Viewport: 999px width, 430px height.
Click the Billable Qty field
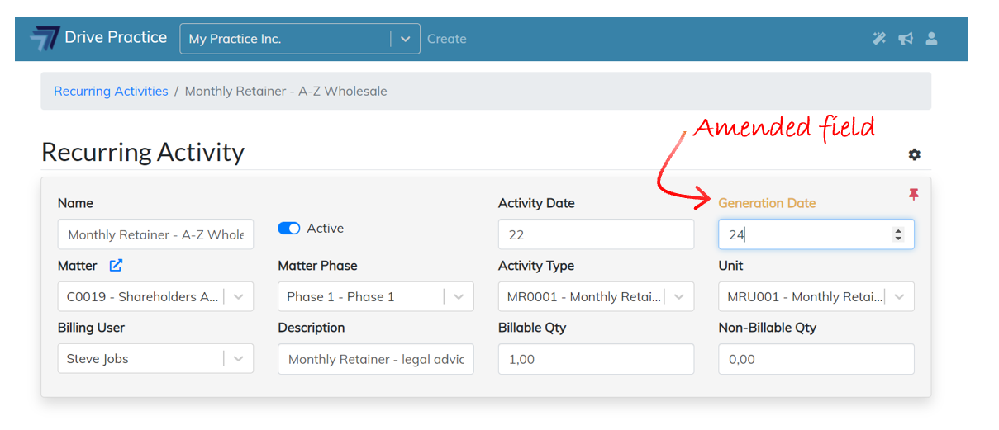pos(596,359)
